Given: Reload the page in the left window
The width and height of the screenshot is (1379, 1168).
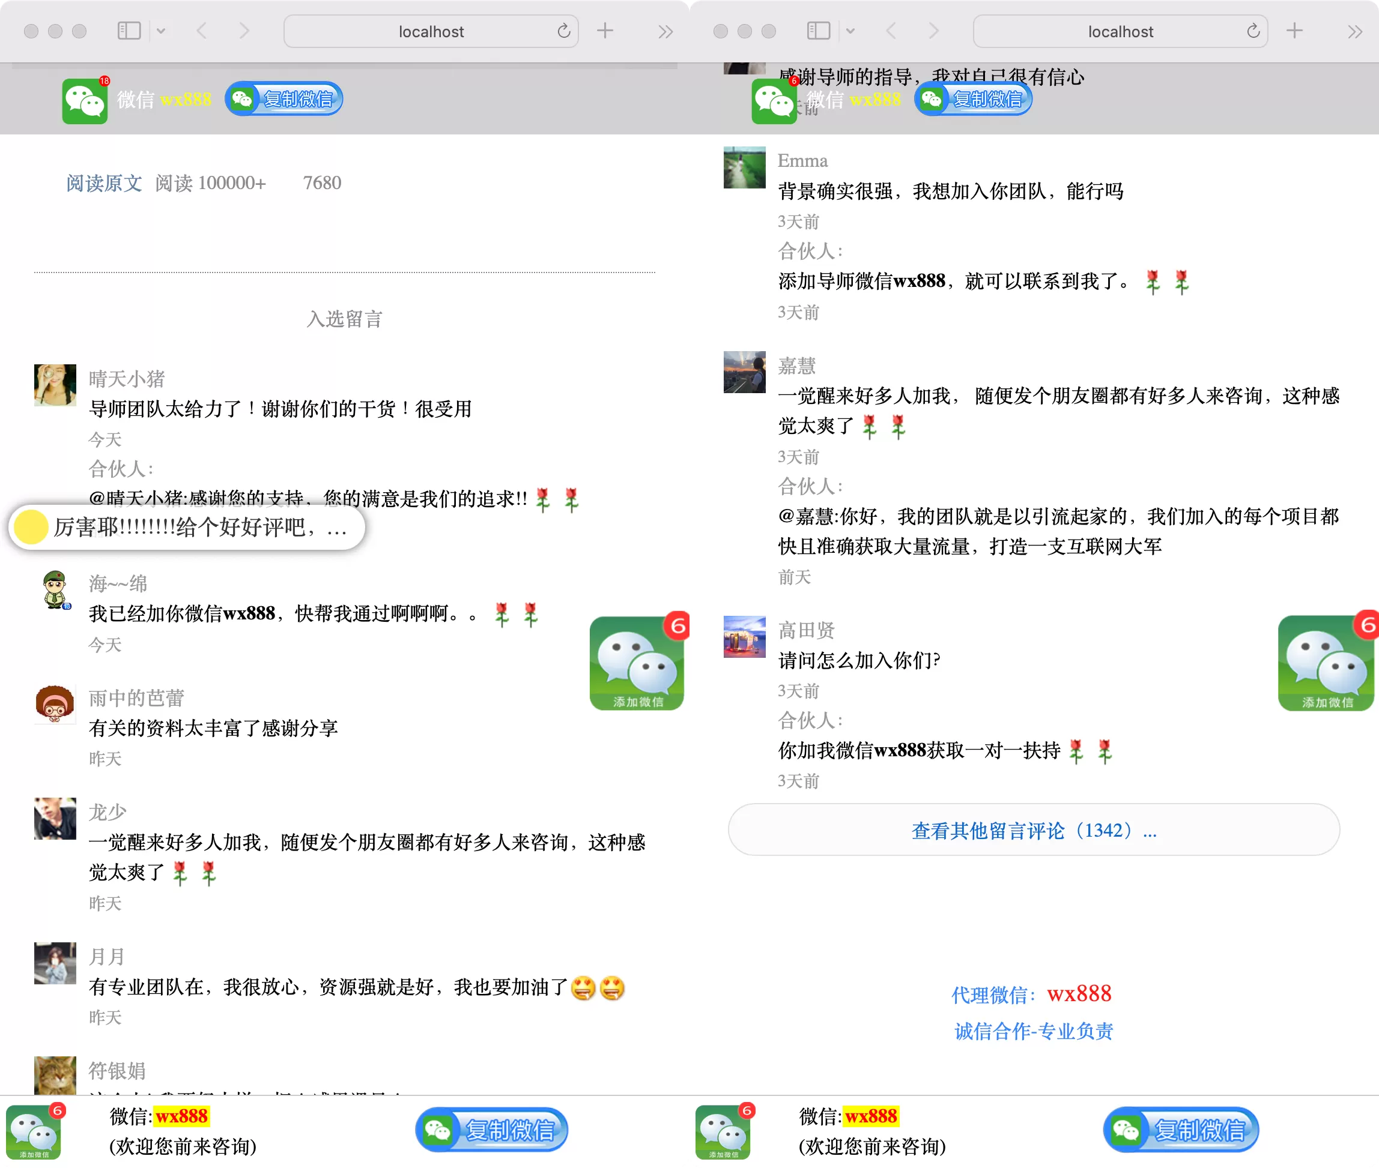Looking at the screenshot, I should (x=564, y=31).
